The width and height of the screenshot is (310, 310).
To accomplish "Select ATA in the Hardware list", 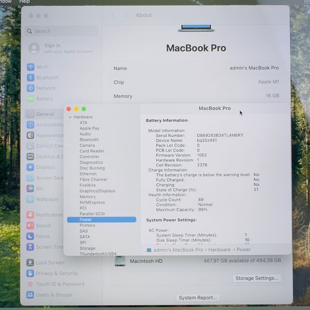I will [83, 122].
